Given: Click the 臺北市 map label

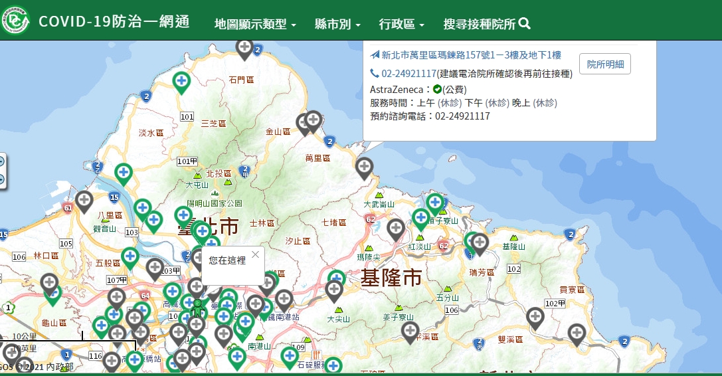Looking at the screenshot, I should (208, 227).
